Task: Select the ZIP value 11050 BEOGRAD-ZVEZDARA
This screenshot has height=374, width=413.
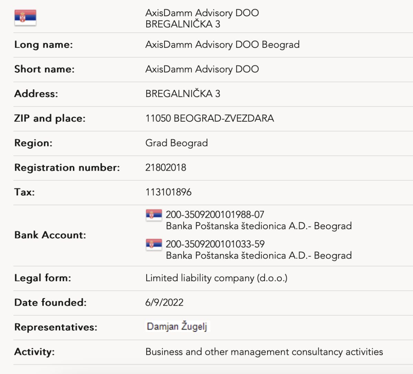Action: click(x=210, y=118)
